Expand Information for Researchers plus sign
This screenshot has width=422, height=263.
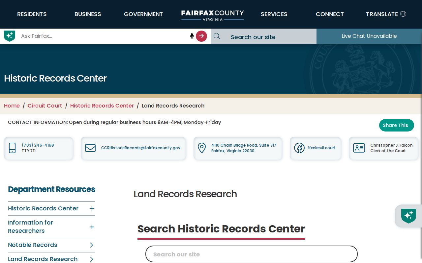92,227
